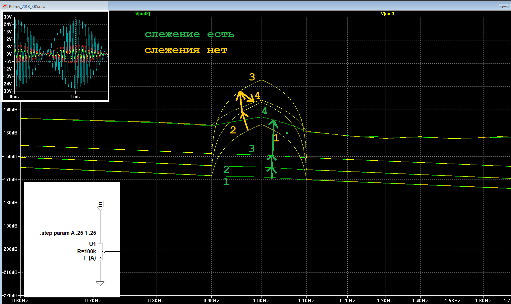Click the -170dB vertical axis label
This screenshot has width=511, height=304.
tap(11, 179)
